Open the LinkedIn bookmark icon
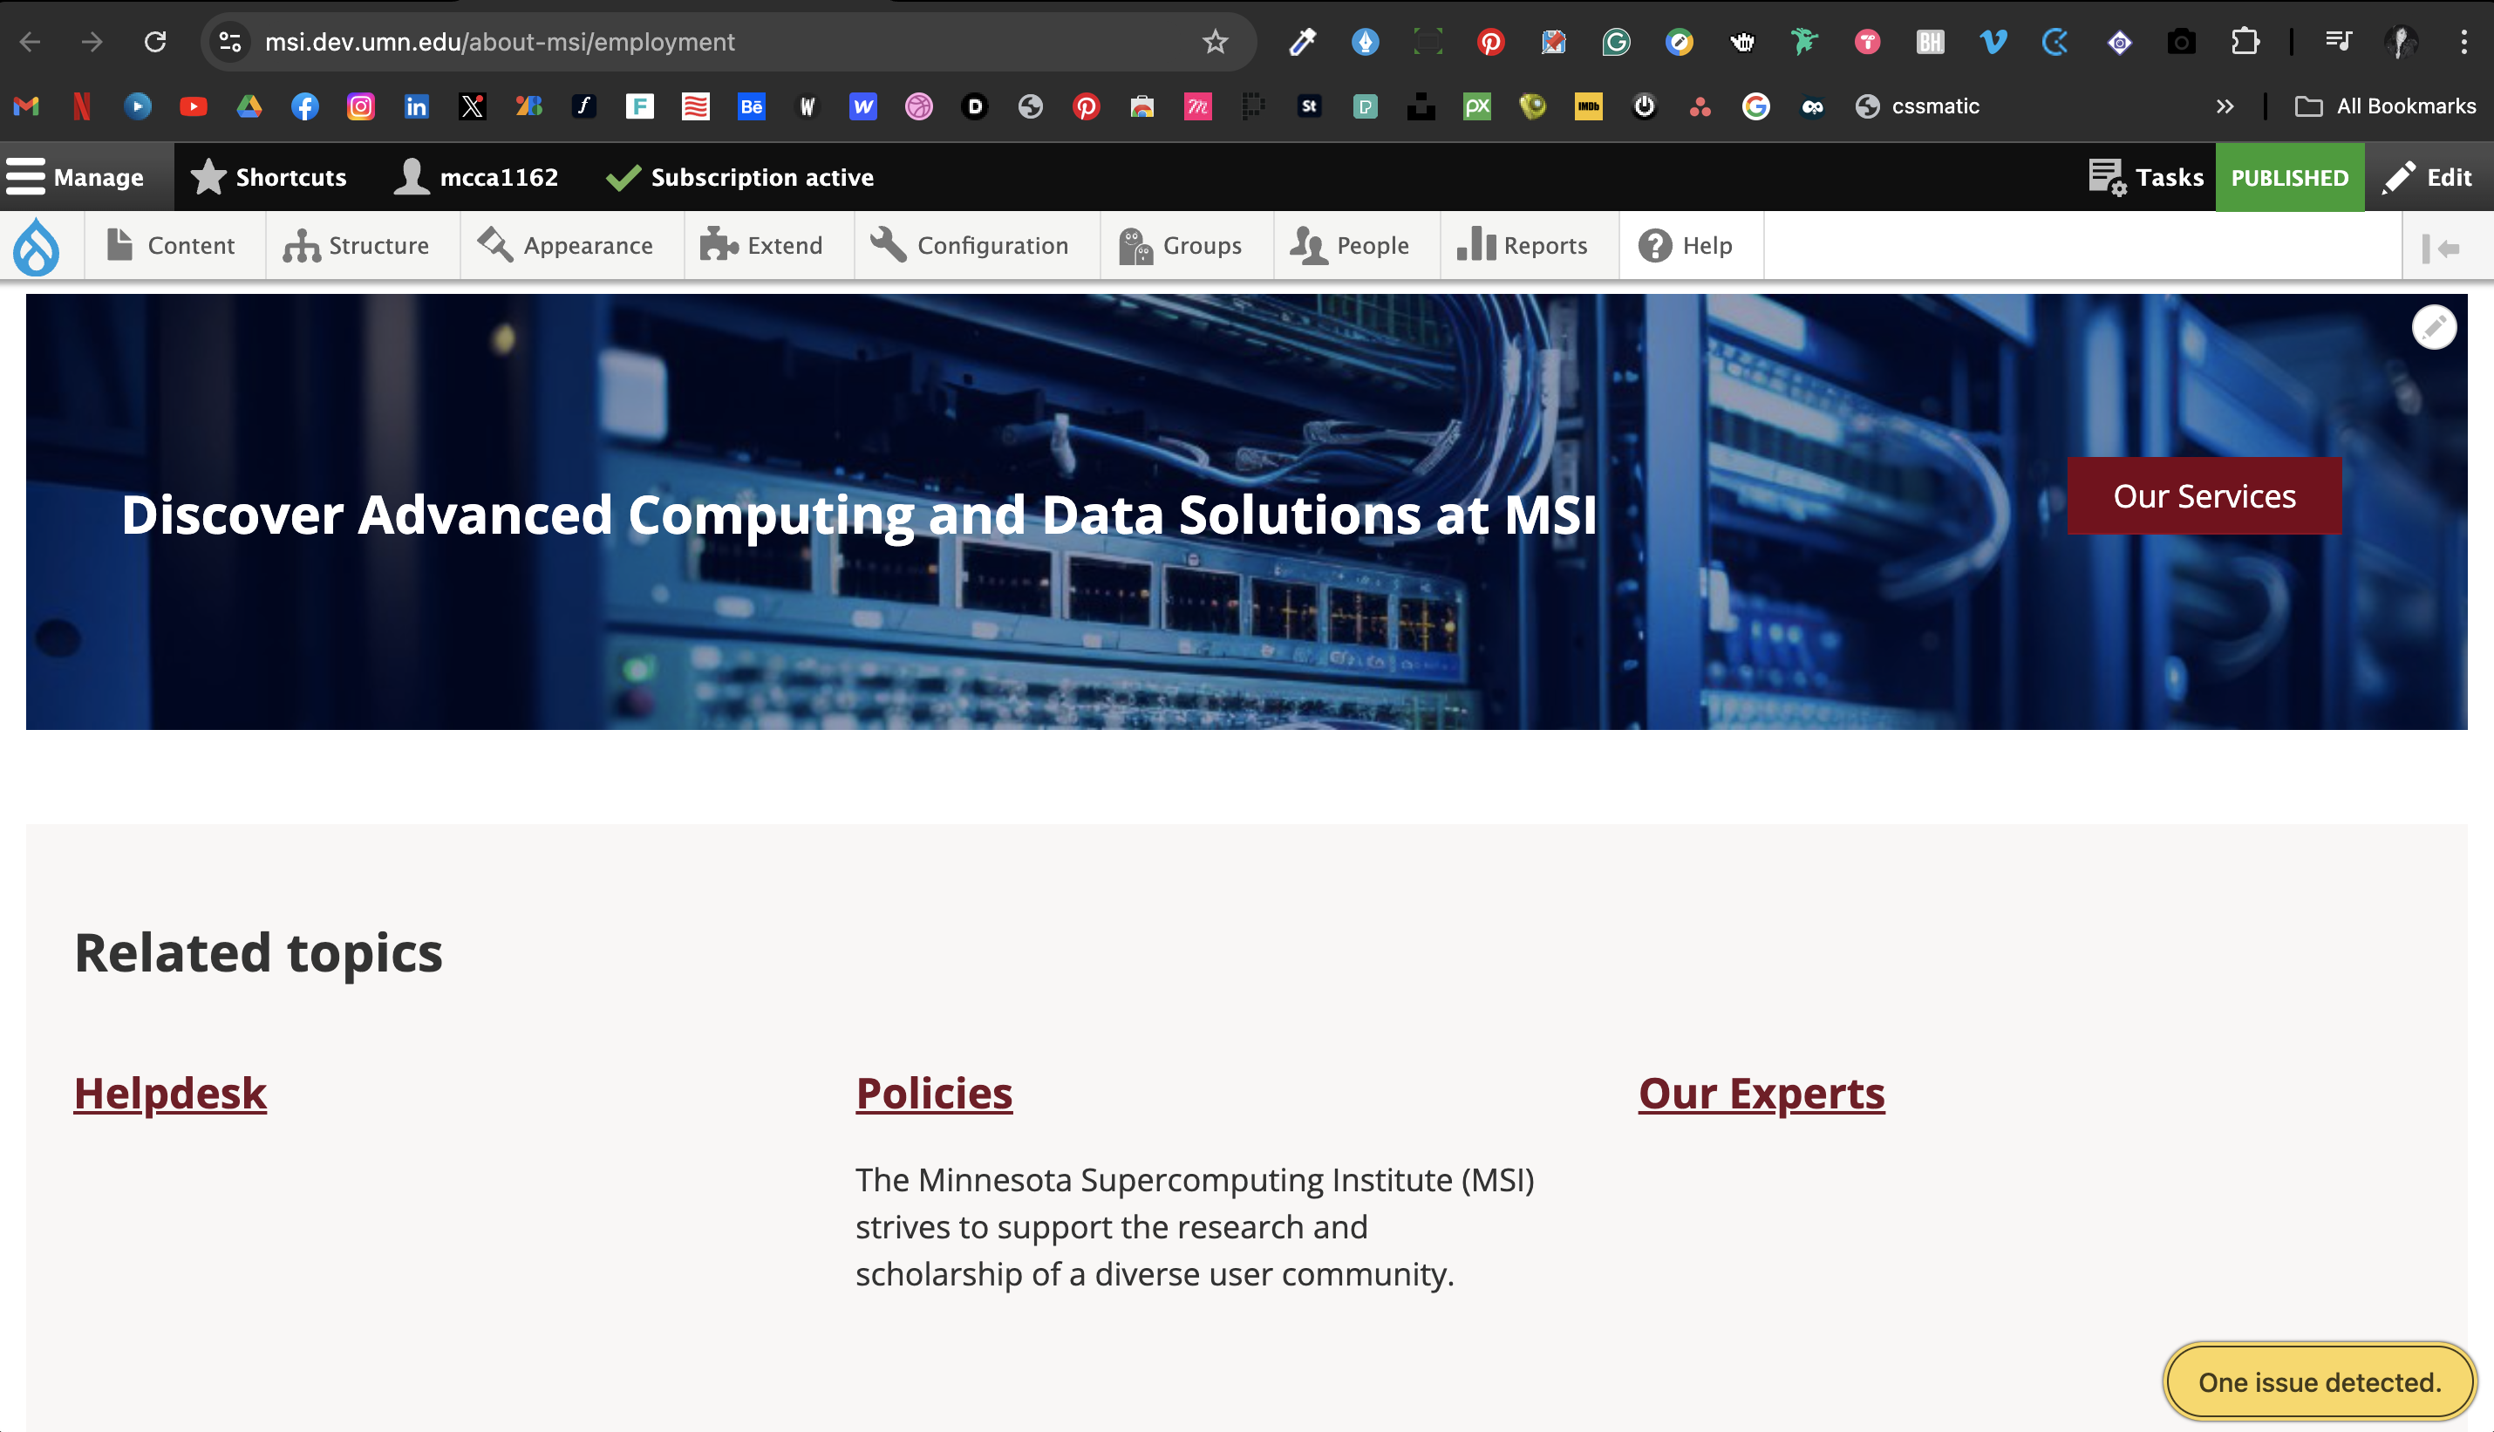Screen dimensions: 2494x1432 tap(416, 106)
